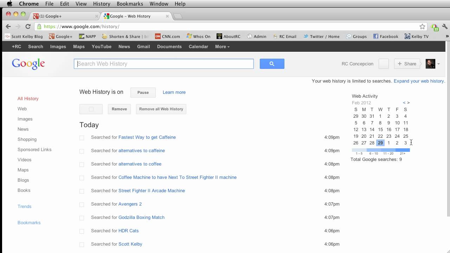Click the notifications box beside RC Concepcion
This screenshot has height=253, width=450.
point(384,64)
